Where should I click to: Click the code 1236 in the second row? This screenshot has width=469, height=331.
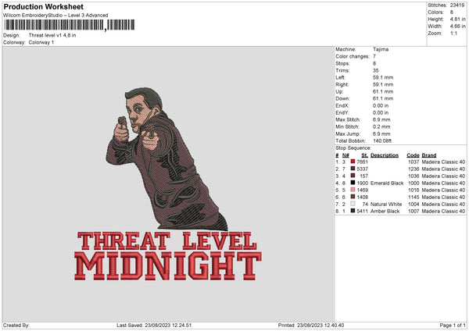point(414,169)
